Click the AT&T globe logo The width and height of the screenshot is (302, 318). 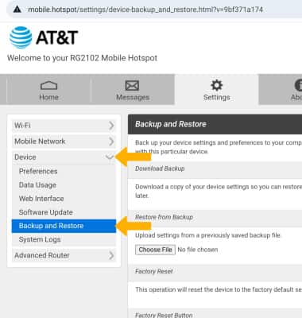click(21, 37)
